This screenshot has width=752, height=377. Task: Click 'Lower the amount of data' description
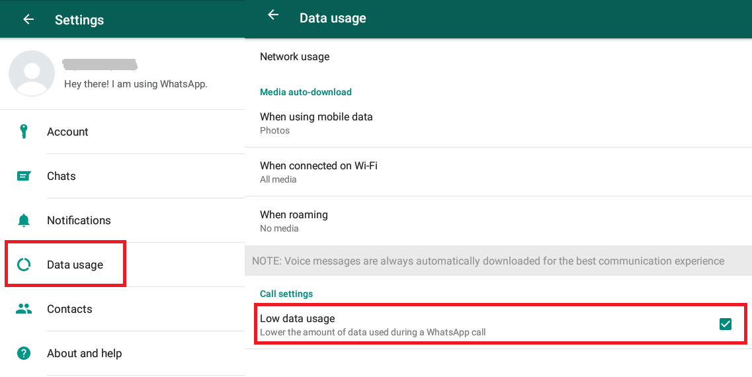pyautogui.click(x=372, y=332)
